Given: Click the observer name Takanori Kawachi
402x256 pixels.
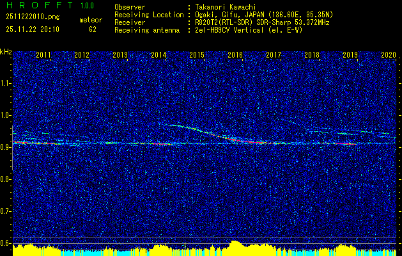Looking at the screenshot, I should pos(226,7).
